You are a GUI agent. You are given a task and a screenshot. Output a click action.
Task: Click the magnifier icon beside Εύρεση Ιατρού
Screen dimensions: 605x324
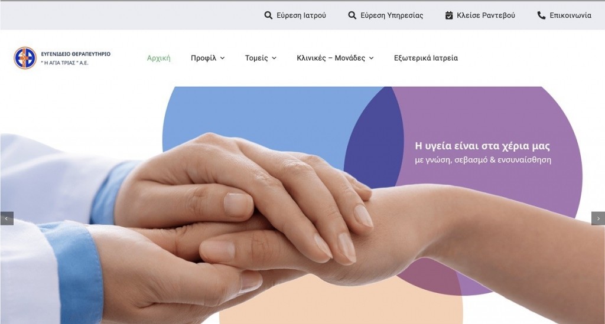click(x=268, y=15)
